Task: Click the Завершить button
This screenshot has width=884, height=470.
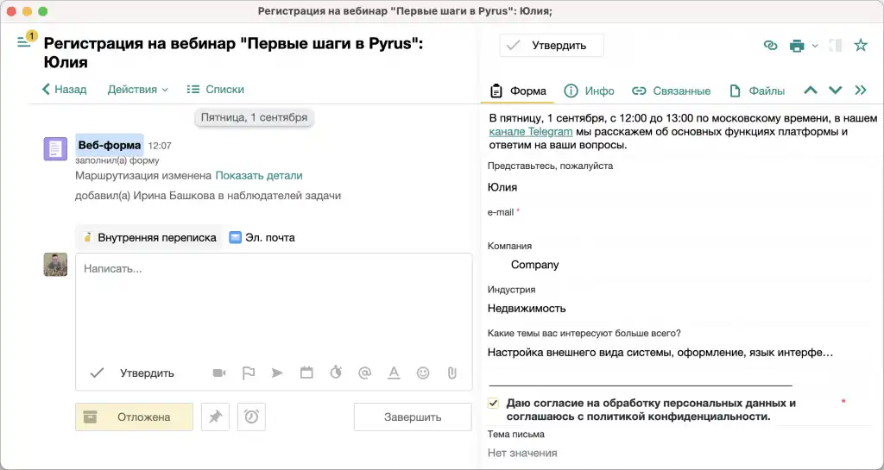Action: pos(413,417)
